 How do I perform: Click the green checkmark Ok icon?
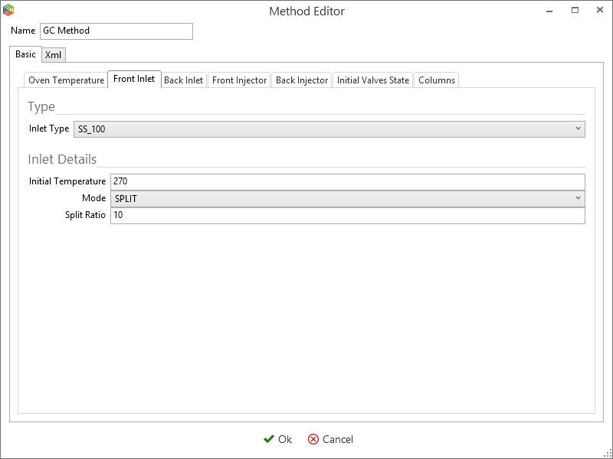(268, 439)
